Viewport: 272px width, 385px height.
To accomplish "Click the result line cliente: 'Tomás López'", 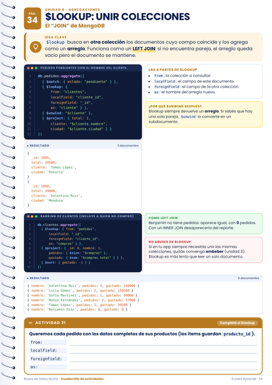I will [54, 167].
